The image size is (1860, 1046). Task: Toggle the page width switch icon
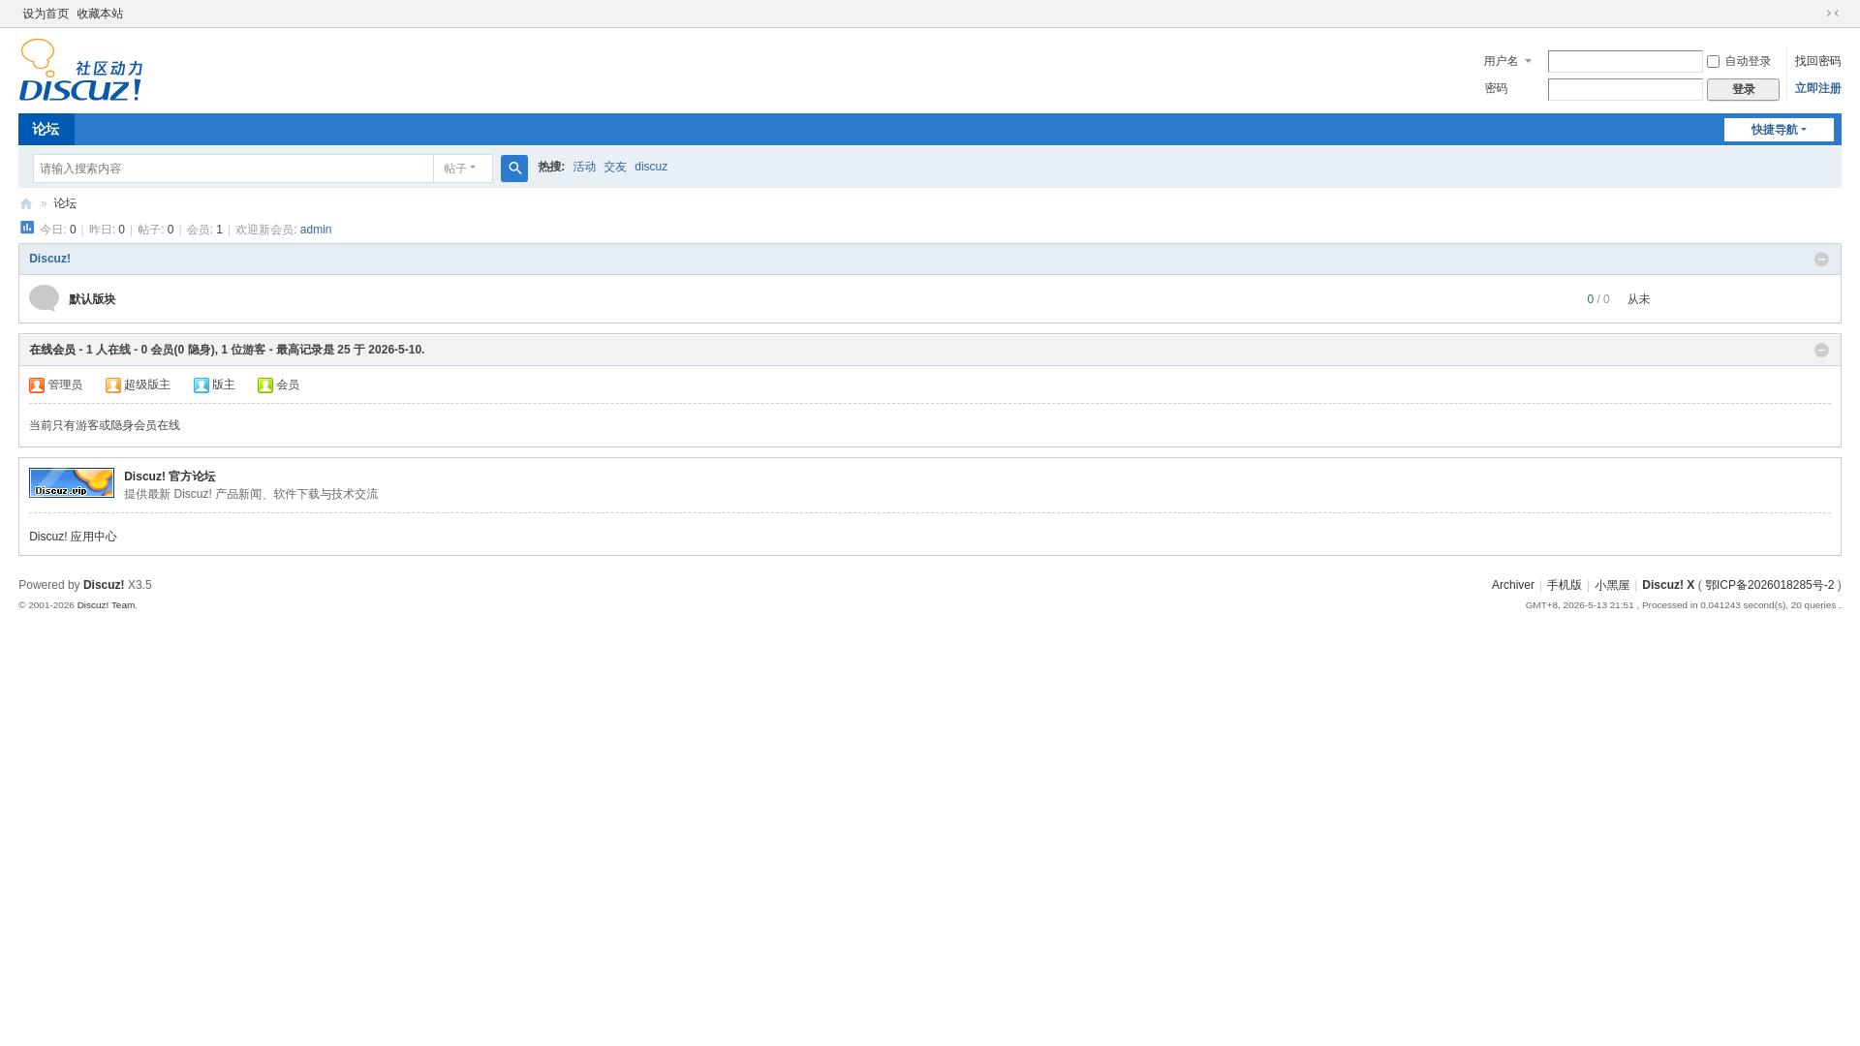tap(1832, 14)
